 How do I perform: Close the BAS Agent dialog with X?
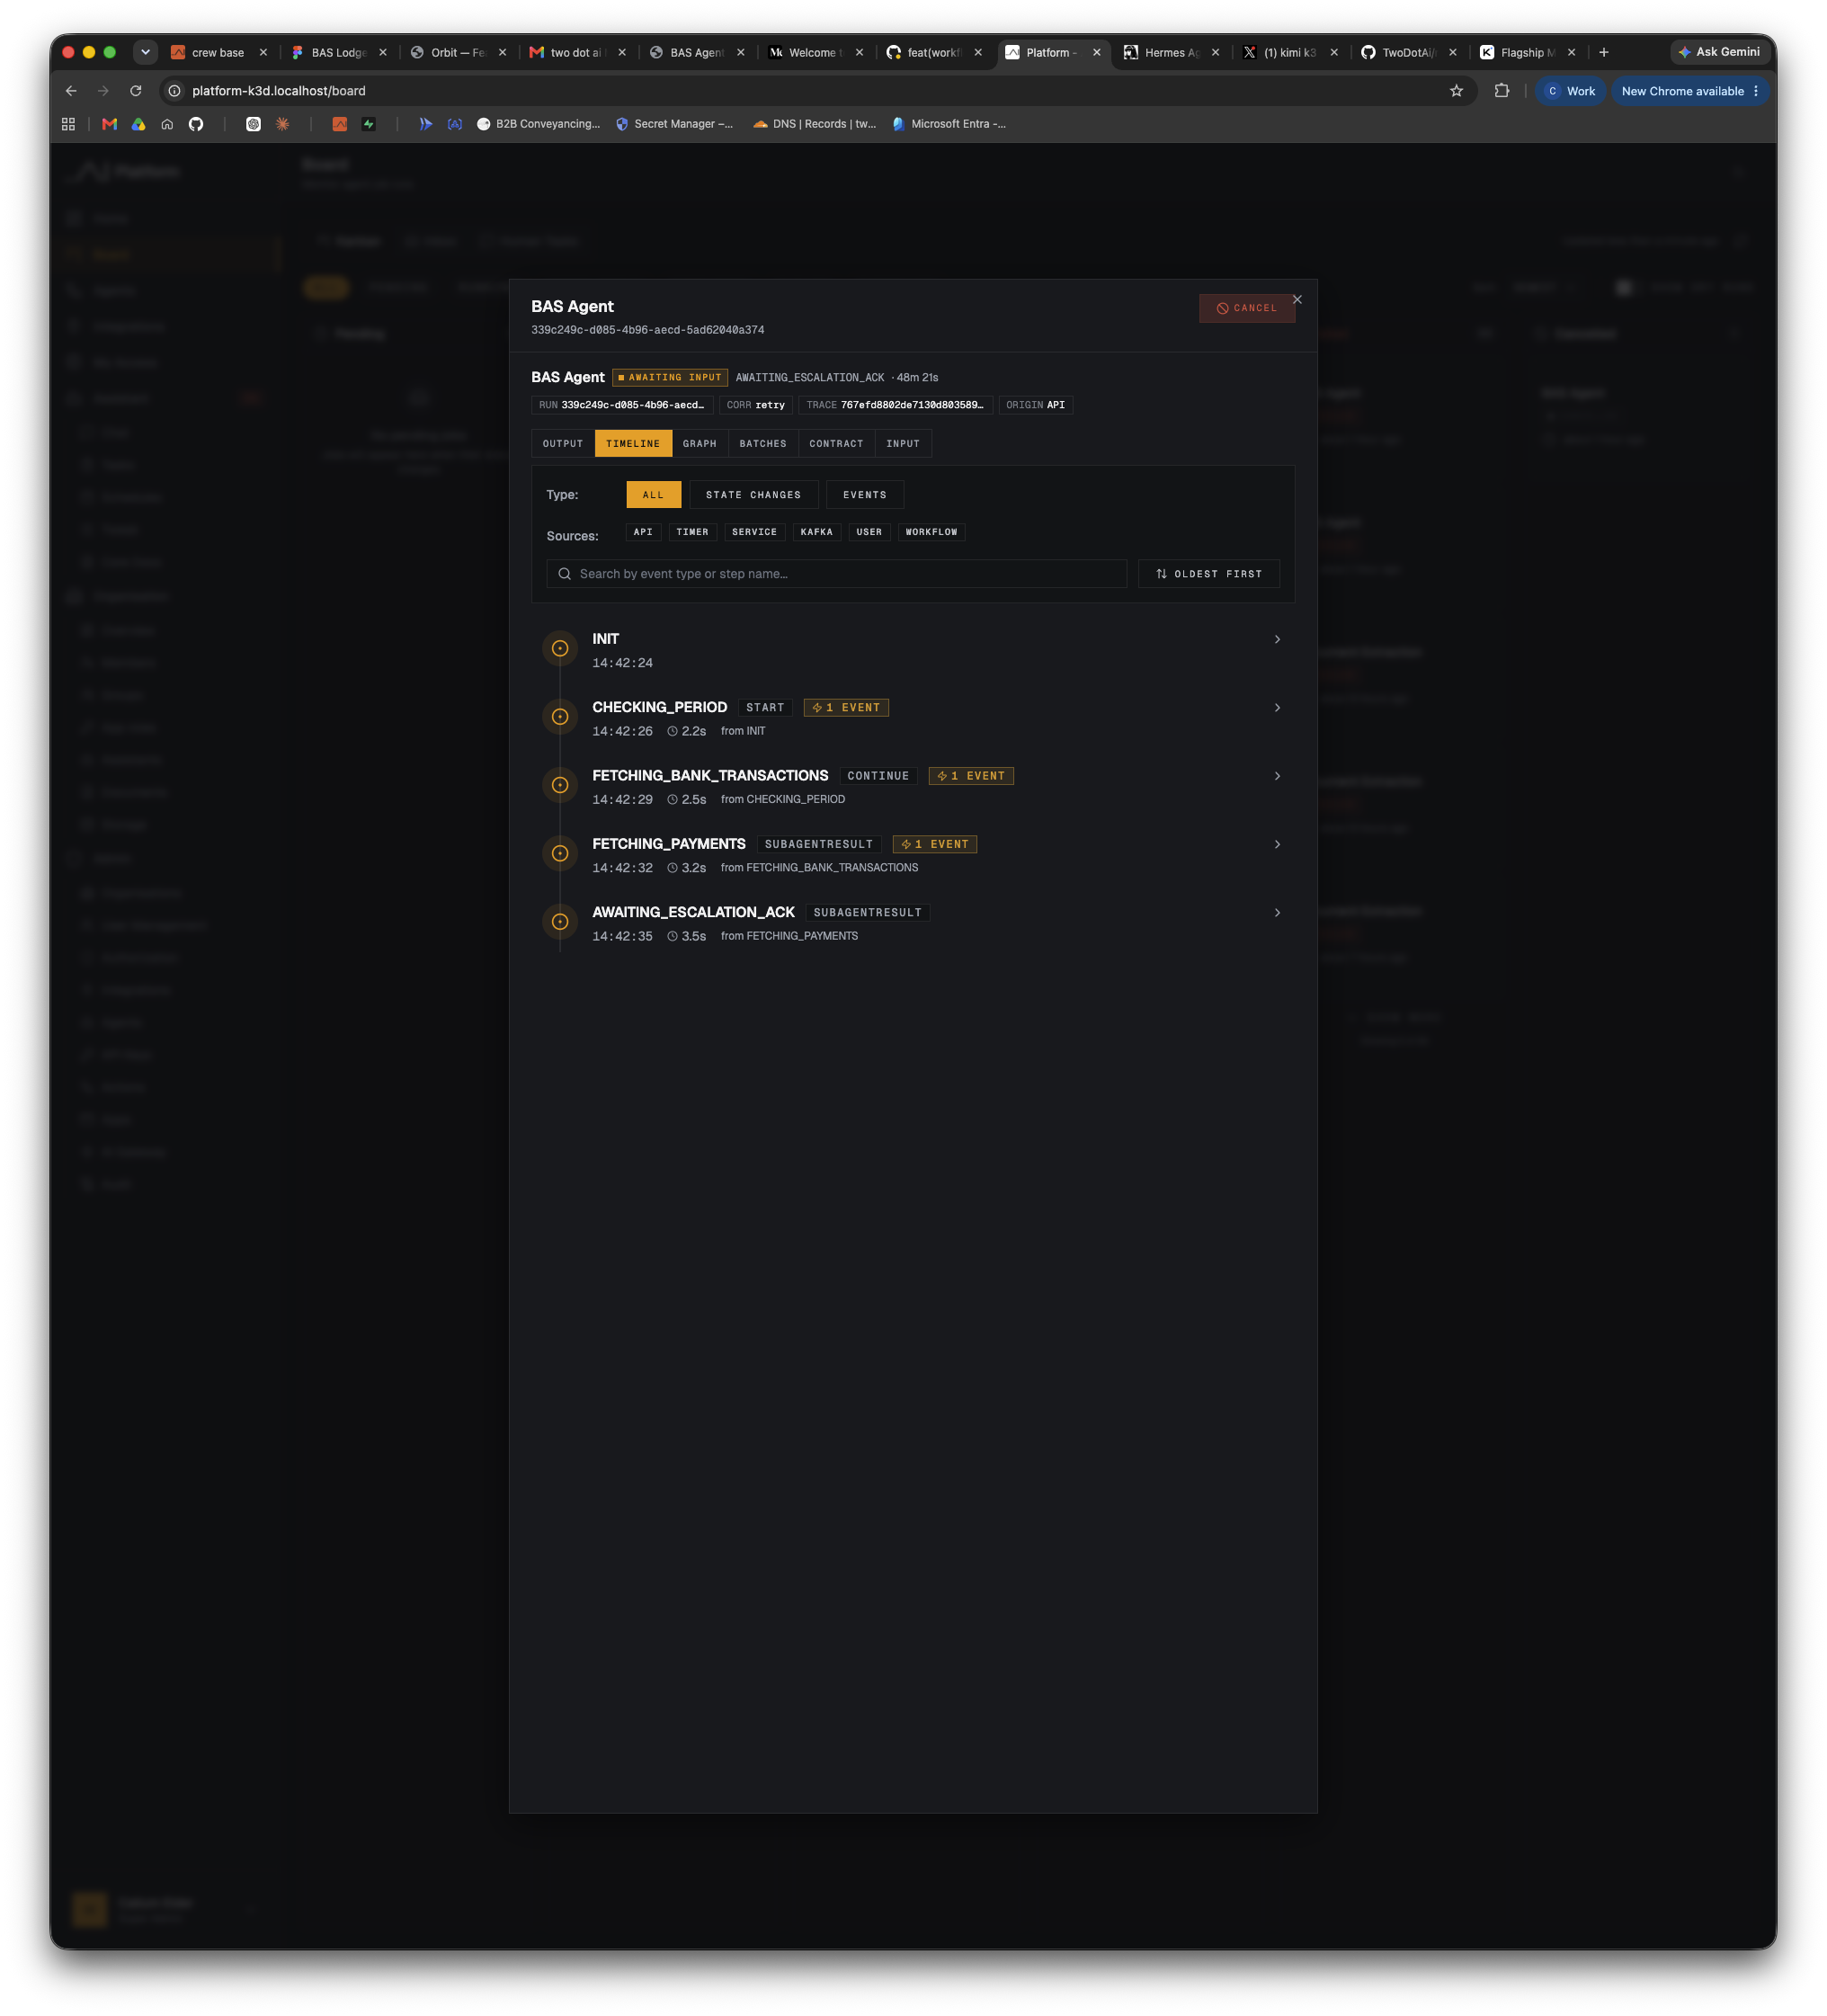point(1297,299)
